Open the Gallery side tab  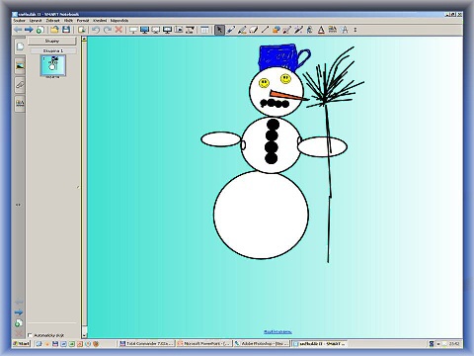(20, 66)
